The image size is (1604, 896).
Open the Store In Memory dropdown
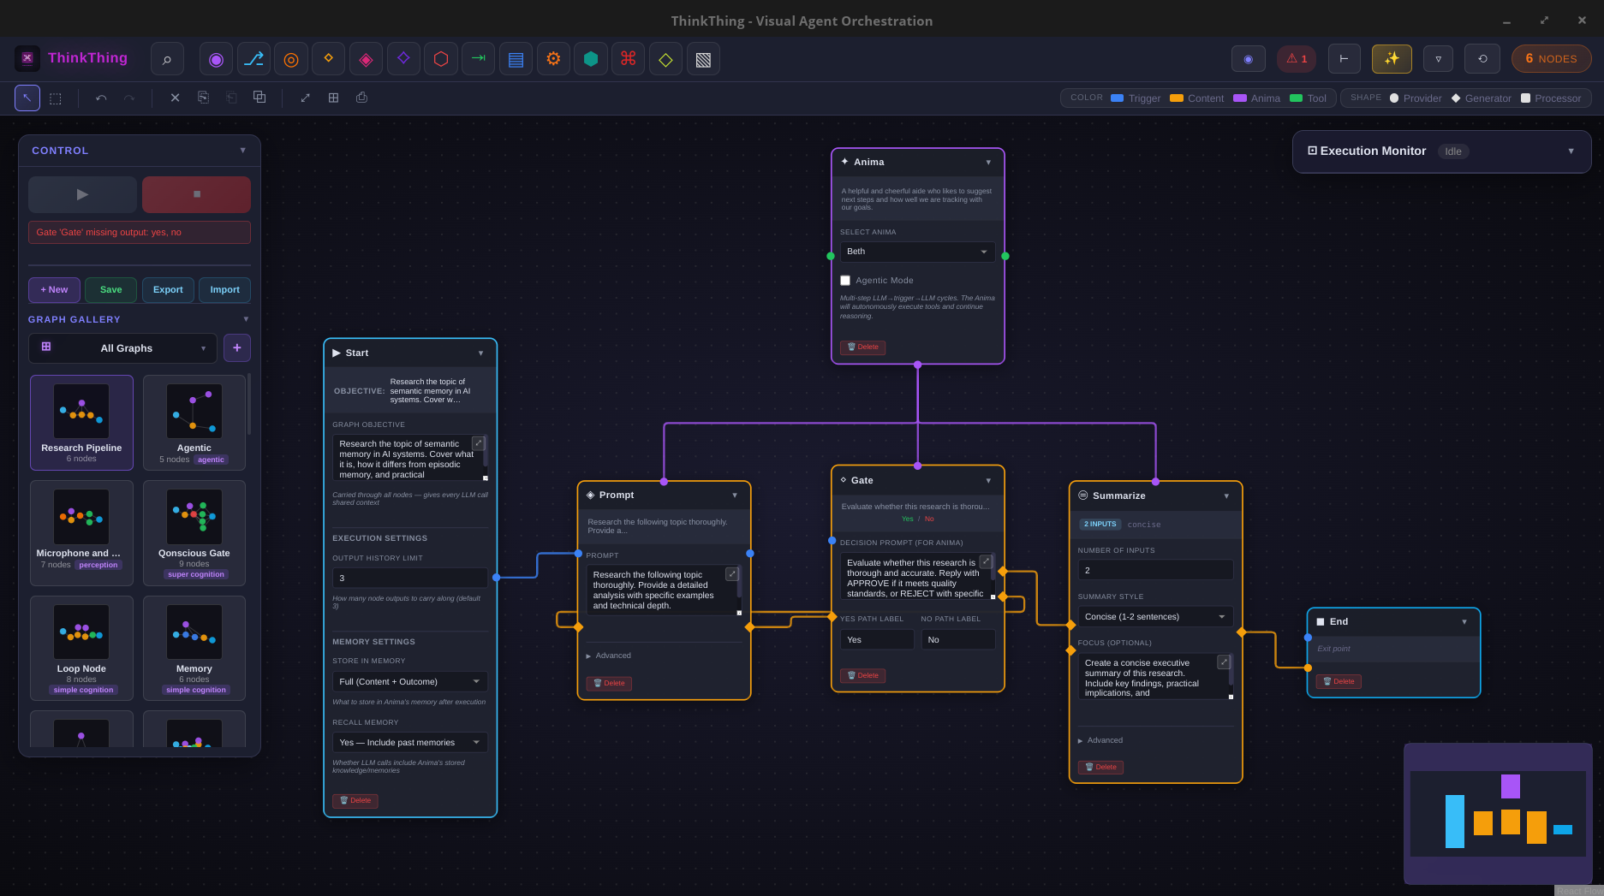click(409, 682)
